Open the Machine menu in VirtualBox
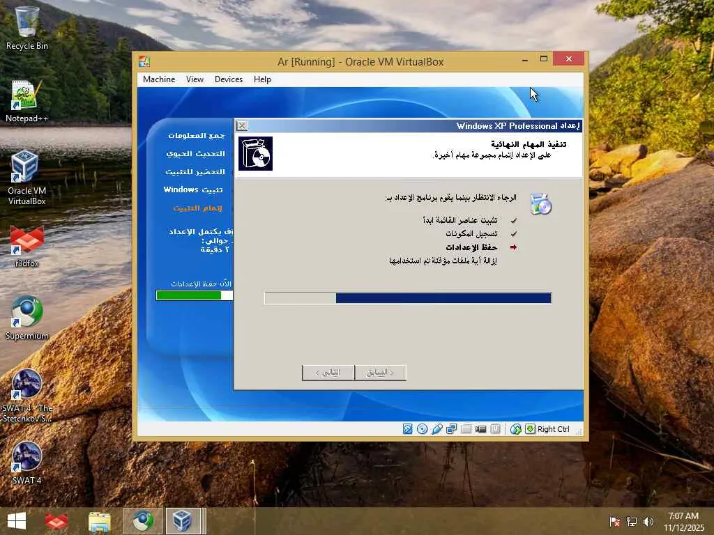The image size is (714, 535). (159, 79)
